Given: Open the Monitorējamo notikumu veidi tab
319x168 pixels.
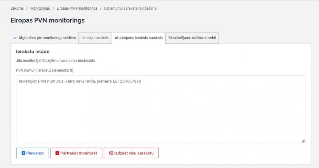Looking at the screenshot, I should pyautogui.click(x=192, y=38).
